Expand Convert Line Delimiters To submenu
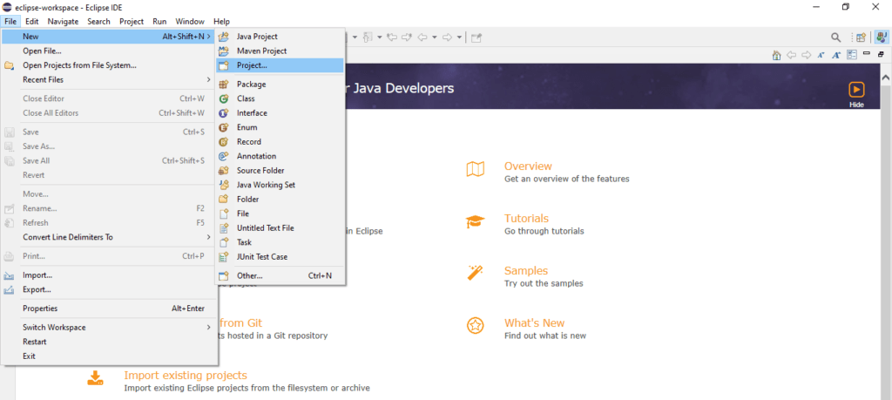 click(x=109, y=237)
